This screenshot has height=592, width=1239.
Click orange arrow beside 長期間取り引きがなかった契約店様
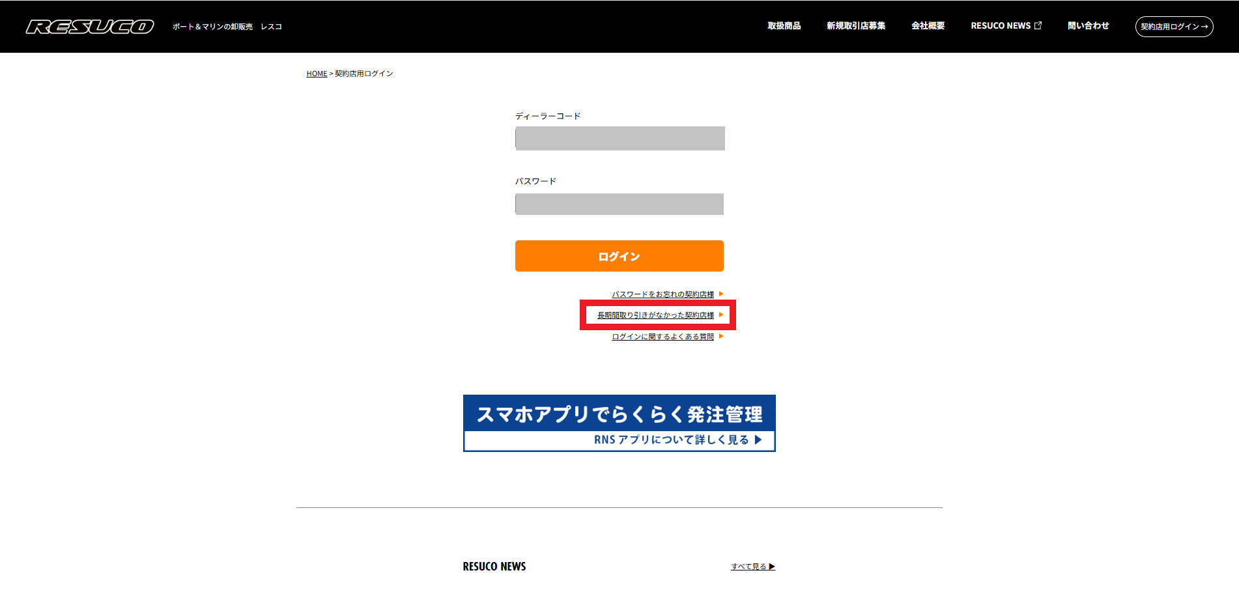721,315
